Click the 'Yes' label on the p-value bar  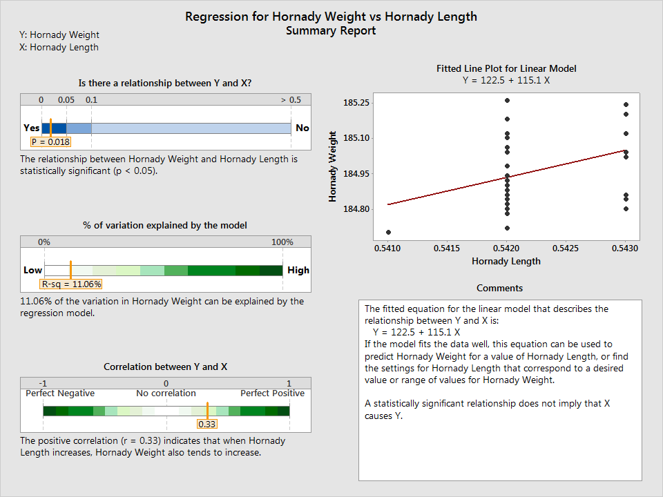pyautogui.click(x=32, y=128)
